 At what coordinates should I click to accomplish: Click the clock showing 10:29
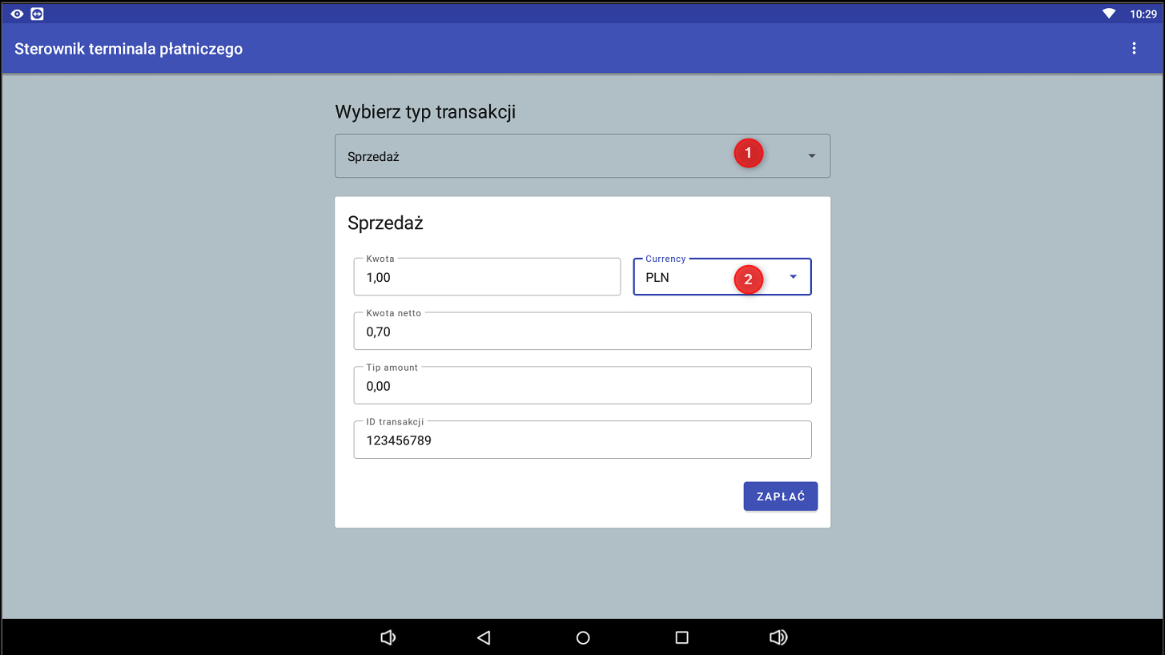(x=1143, y=14)
